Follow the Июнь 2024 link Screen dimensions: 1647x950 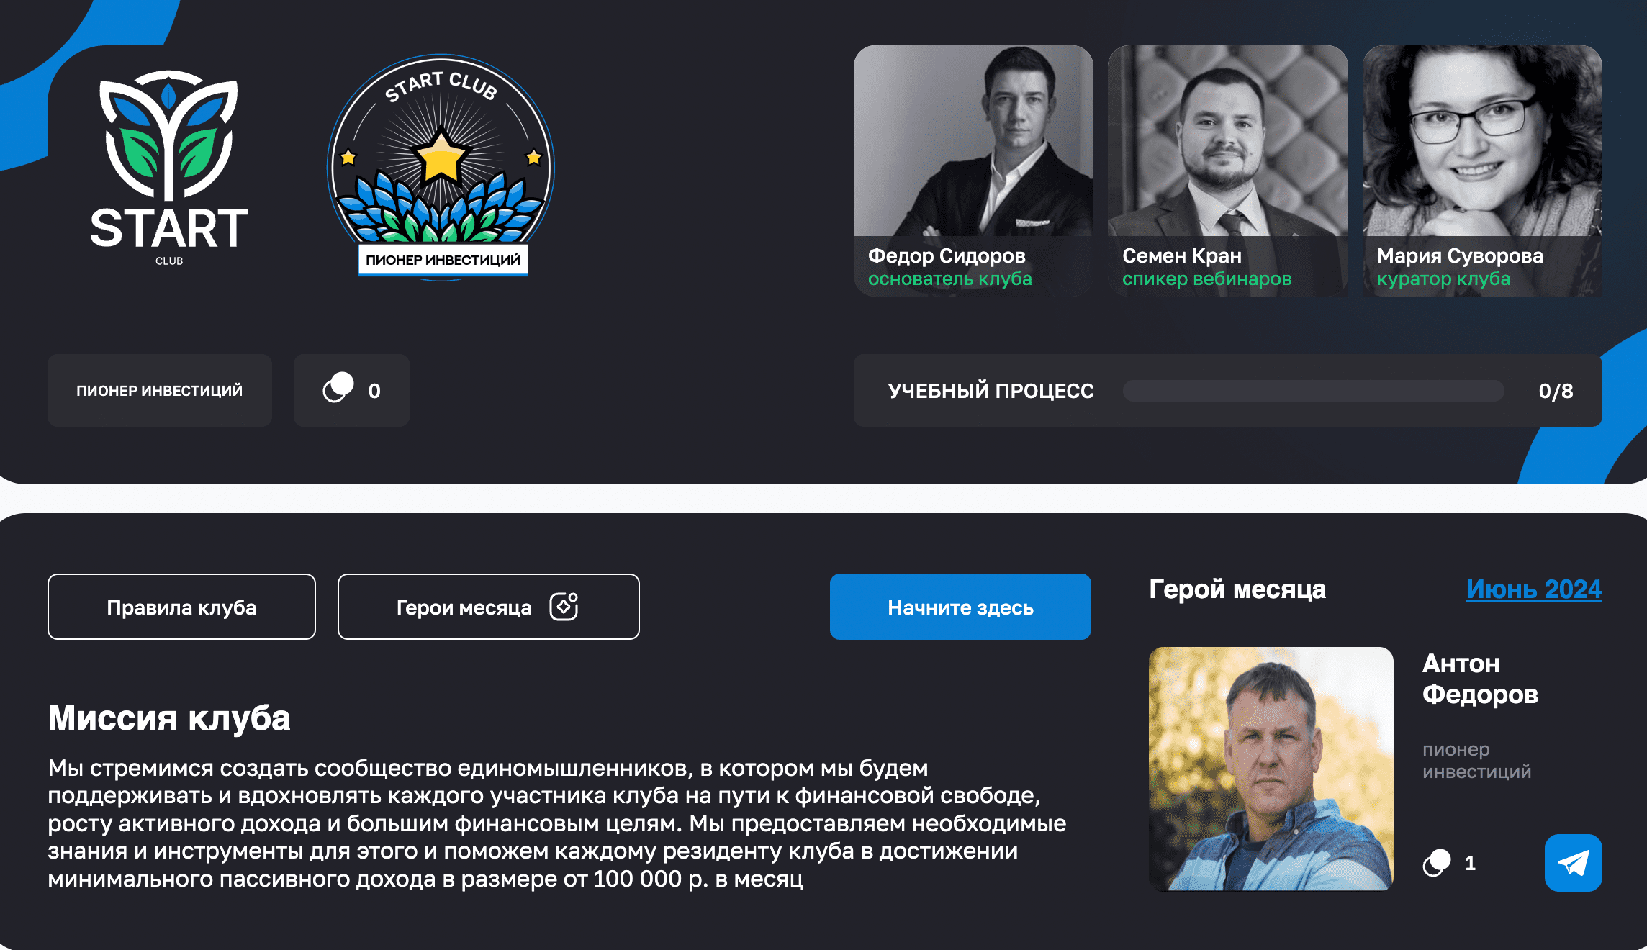1534,589
